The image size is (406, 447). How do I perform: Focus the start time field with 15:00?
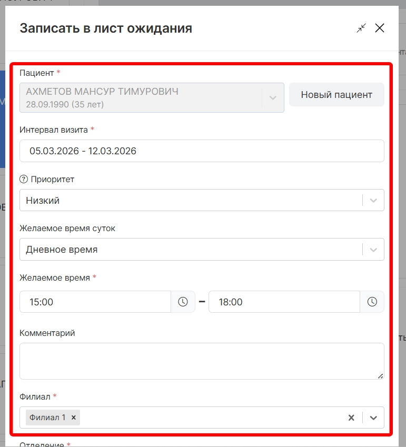95,302
